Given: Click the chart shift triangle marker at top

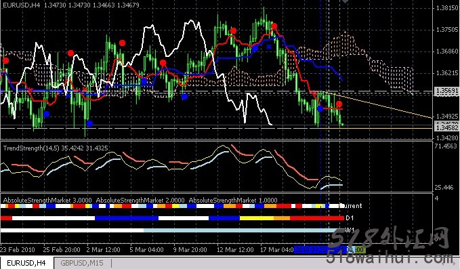Looking at the screenshot, I should pos(345,1).
